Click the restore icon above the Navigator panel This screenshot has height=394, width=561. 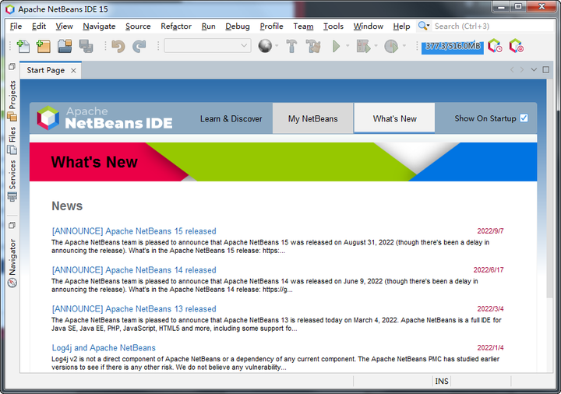[x=12, y=225]
